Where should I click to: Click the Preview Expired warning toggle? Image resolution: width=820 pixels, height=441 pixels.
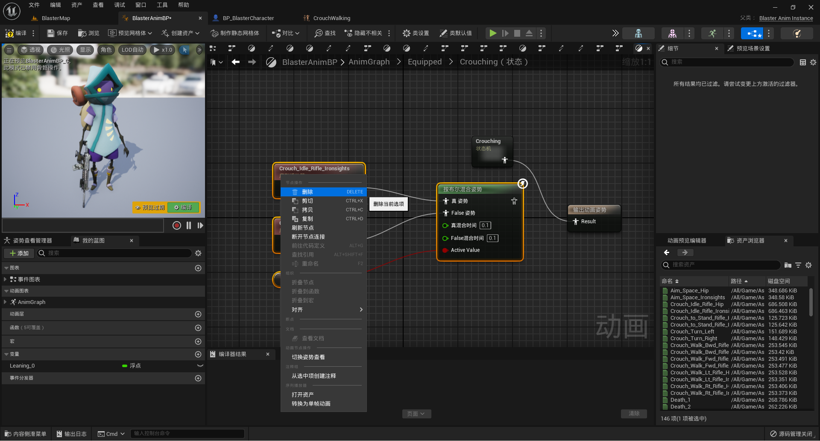149,207
